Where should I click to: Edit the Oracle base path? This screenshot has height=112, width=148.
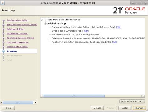coord(86,31)
